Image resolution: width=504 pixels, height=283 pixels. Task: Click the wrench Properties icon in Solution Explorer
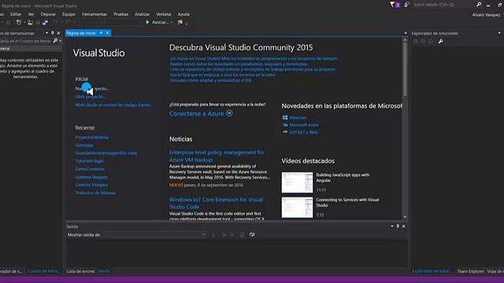(441, 41)
